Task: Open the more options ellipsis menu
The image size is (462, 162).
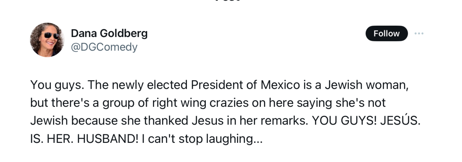Action: tap(419, 33)
